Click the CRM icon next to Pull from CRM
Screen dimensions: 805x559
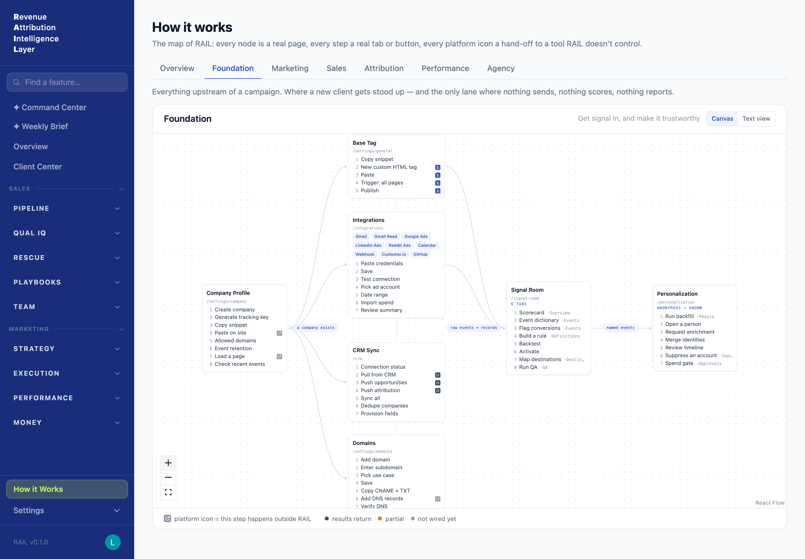(437, 375)
